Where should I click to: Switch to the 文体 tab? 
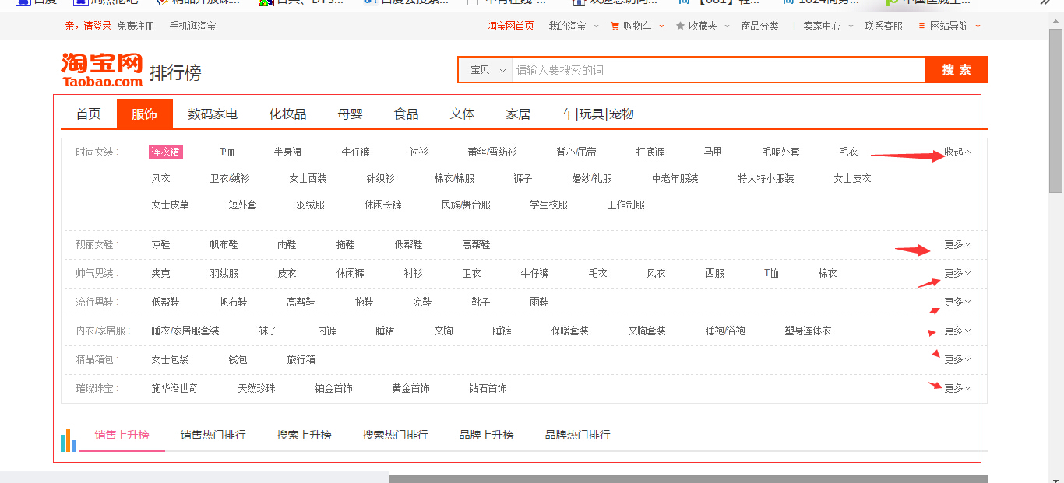tap(462, 114)
